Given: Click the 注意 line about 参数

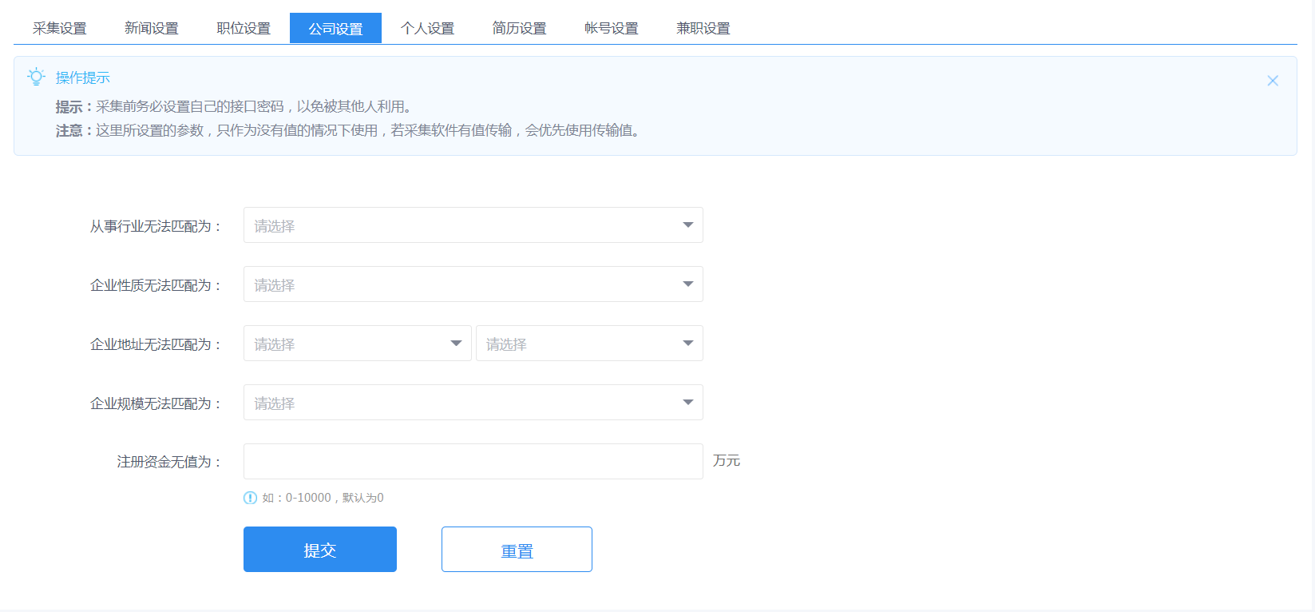Looking at the screenshot, I should tap(348, 130).
